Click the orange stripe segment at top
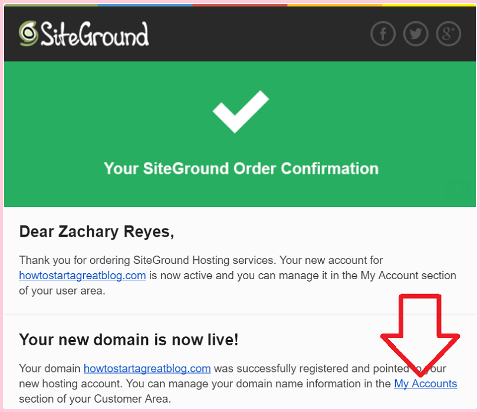Image resolution: width=480 pixels, height=412 pixels. 334,5
